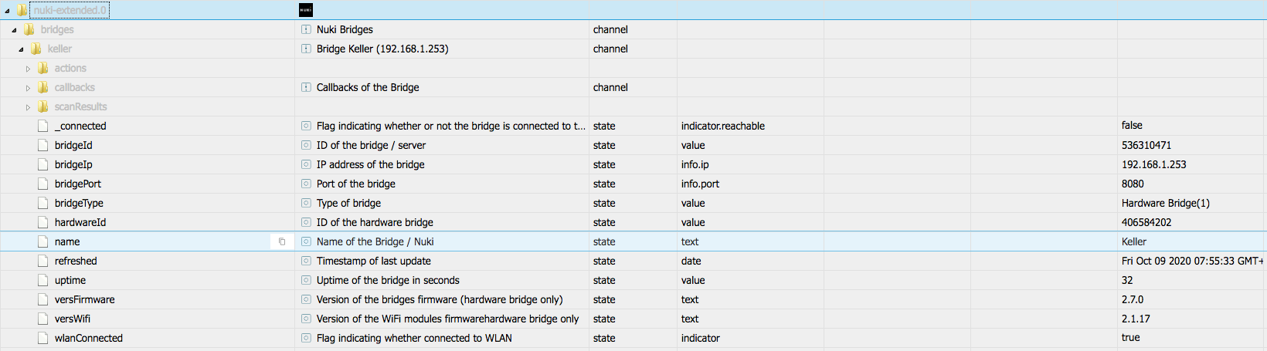
Task: Select the wlanConnected tree item
Action: tap(88, 338)
